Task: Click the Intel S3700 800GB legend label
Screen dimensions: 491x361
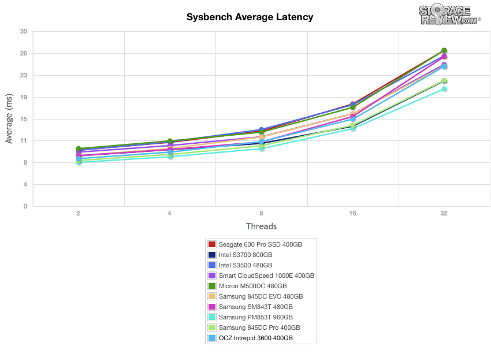Action: coord(245,255)
